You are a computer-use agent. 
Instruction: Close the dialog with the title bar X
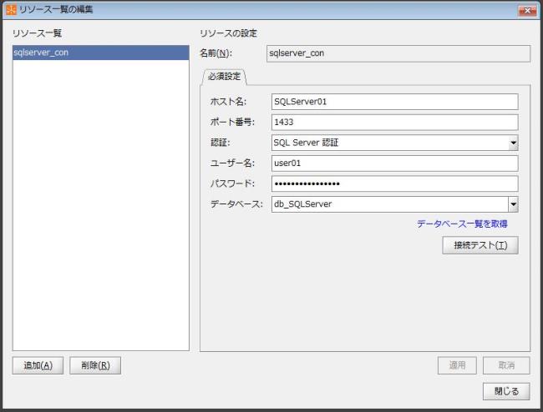(526, 9)
